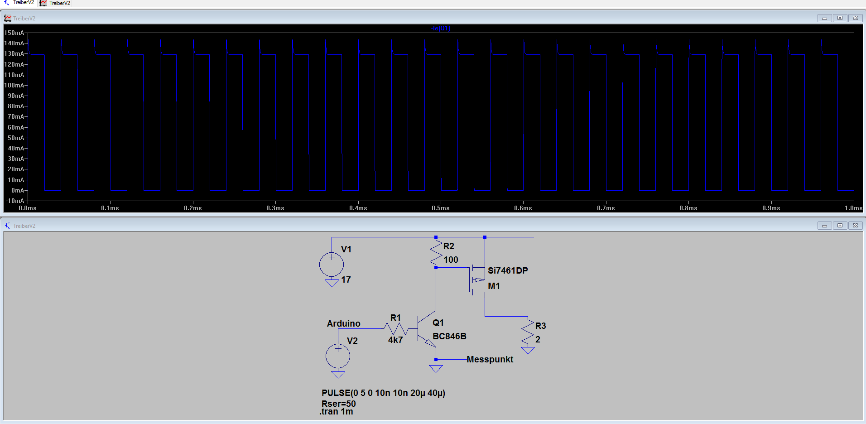Click the PULSE(0 5 0 10n 10n 20µ 40µ) text

(x=383, y=393)
